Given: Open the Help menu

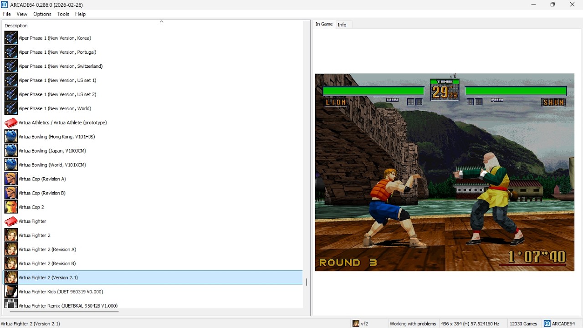Looking at the screenshot, I should click(x=81, y=14).
